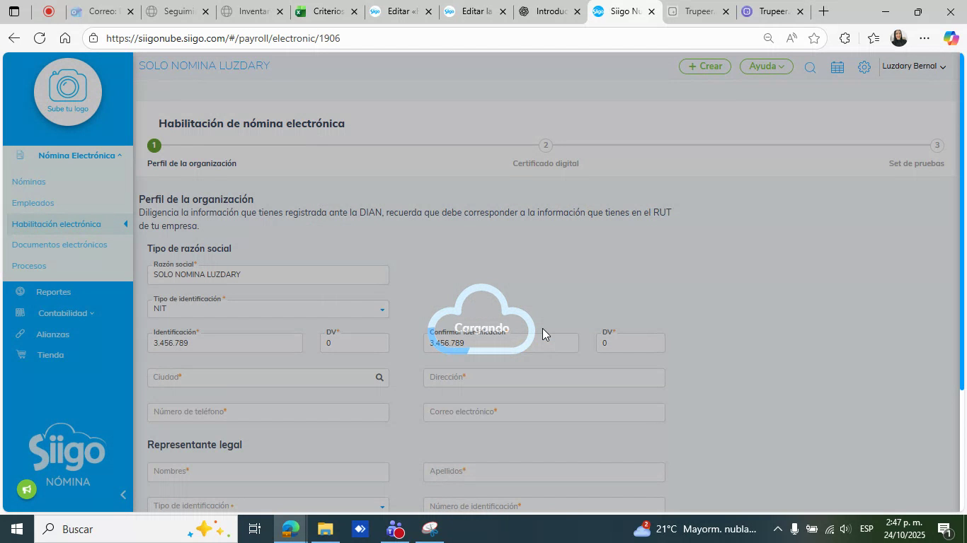Image resolution: width=967 pixels, height=543 pixels.
Task: Click the Razón social input field
Action: point(268,275)
